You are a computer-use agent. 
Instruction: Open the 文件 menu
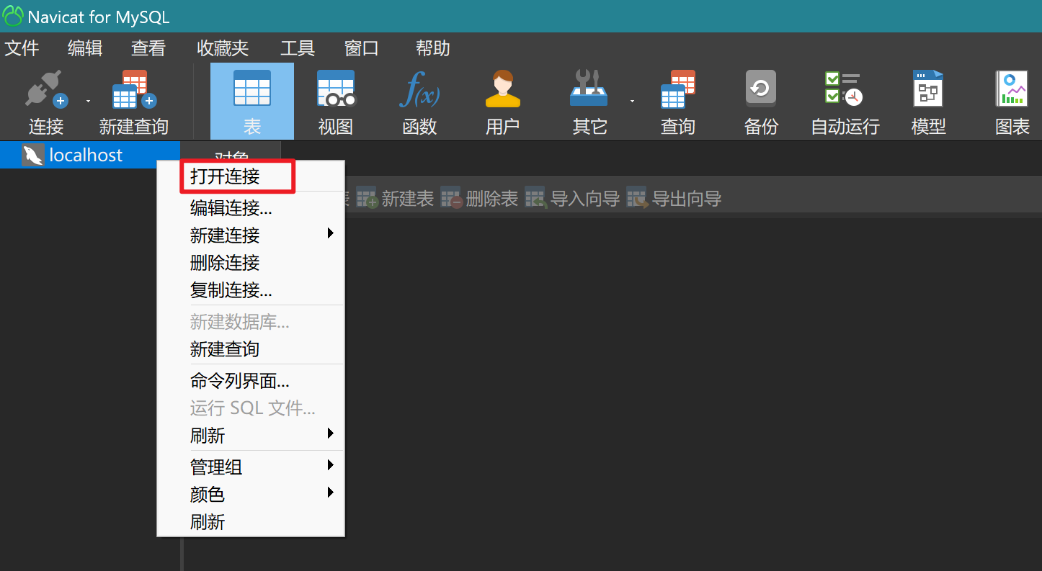pyautogui.click(x=22, y=48)
